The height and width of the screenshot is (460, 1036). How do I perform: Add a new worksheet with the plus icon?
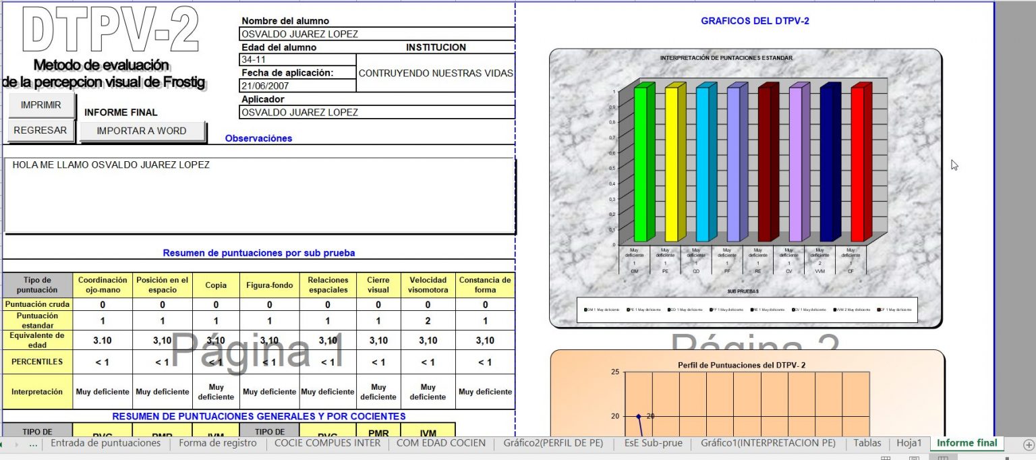[1028, 443]
